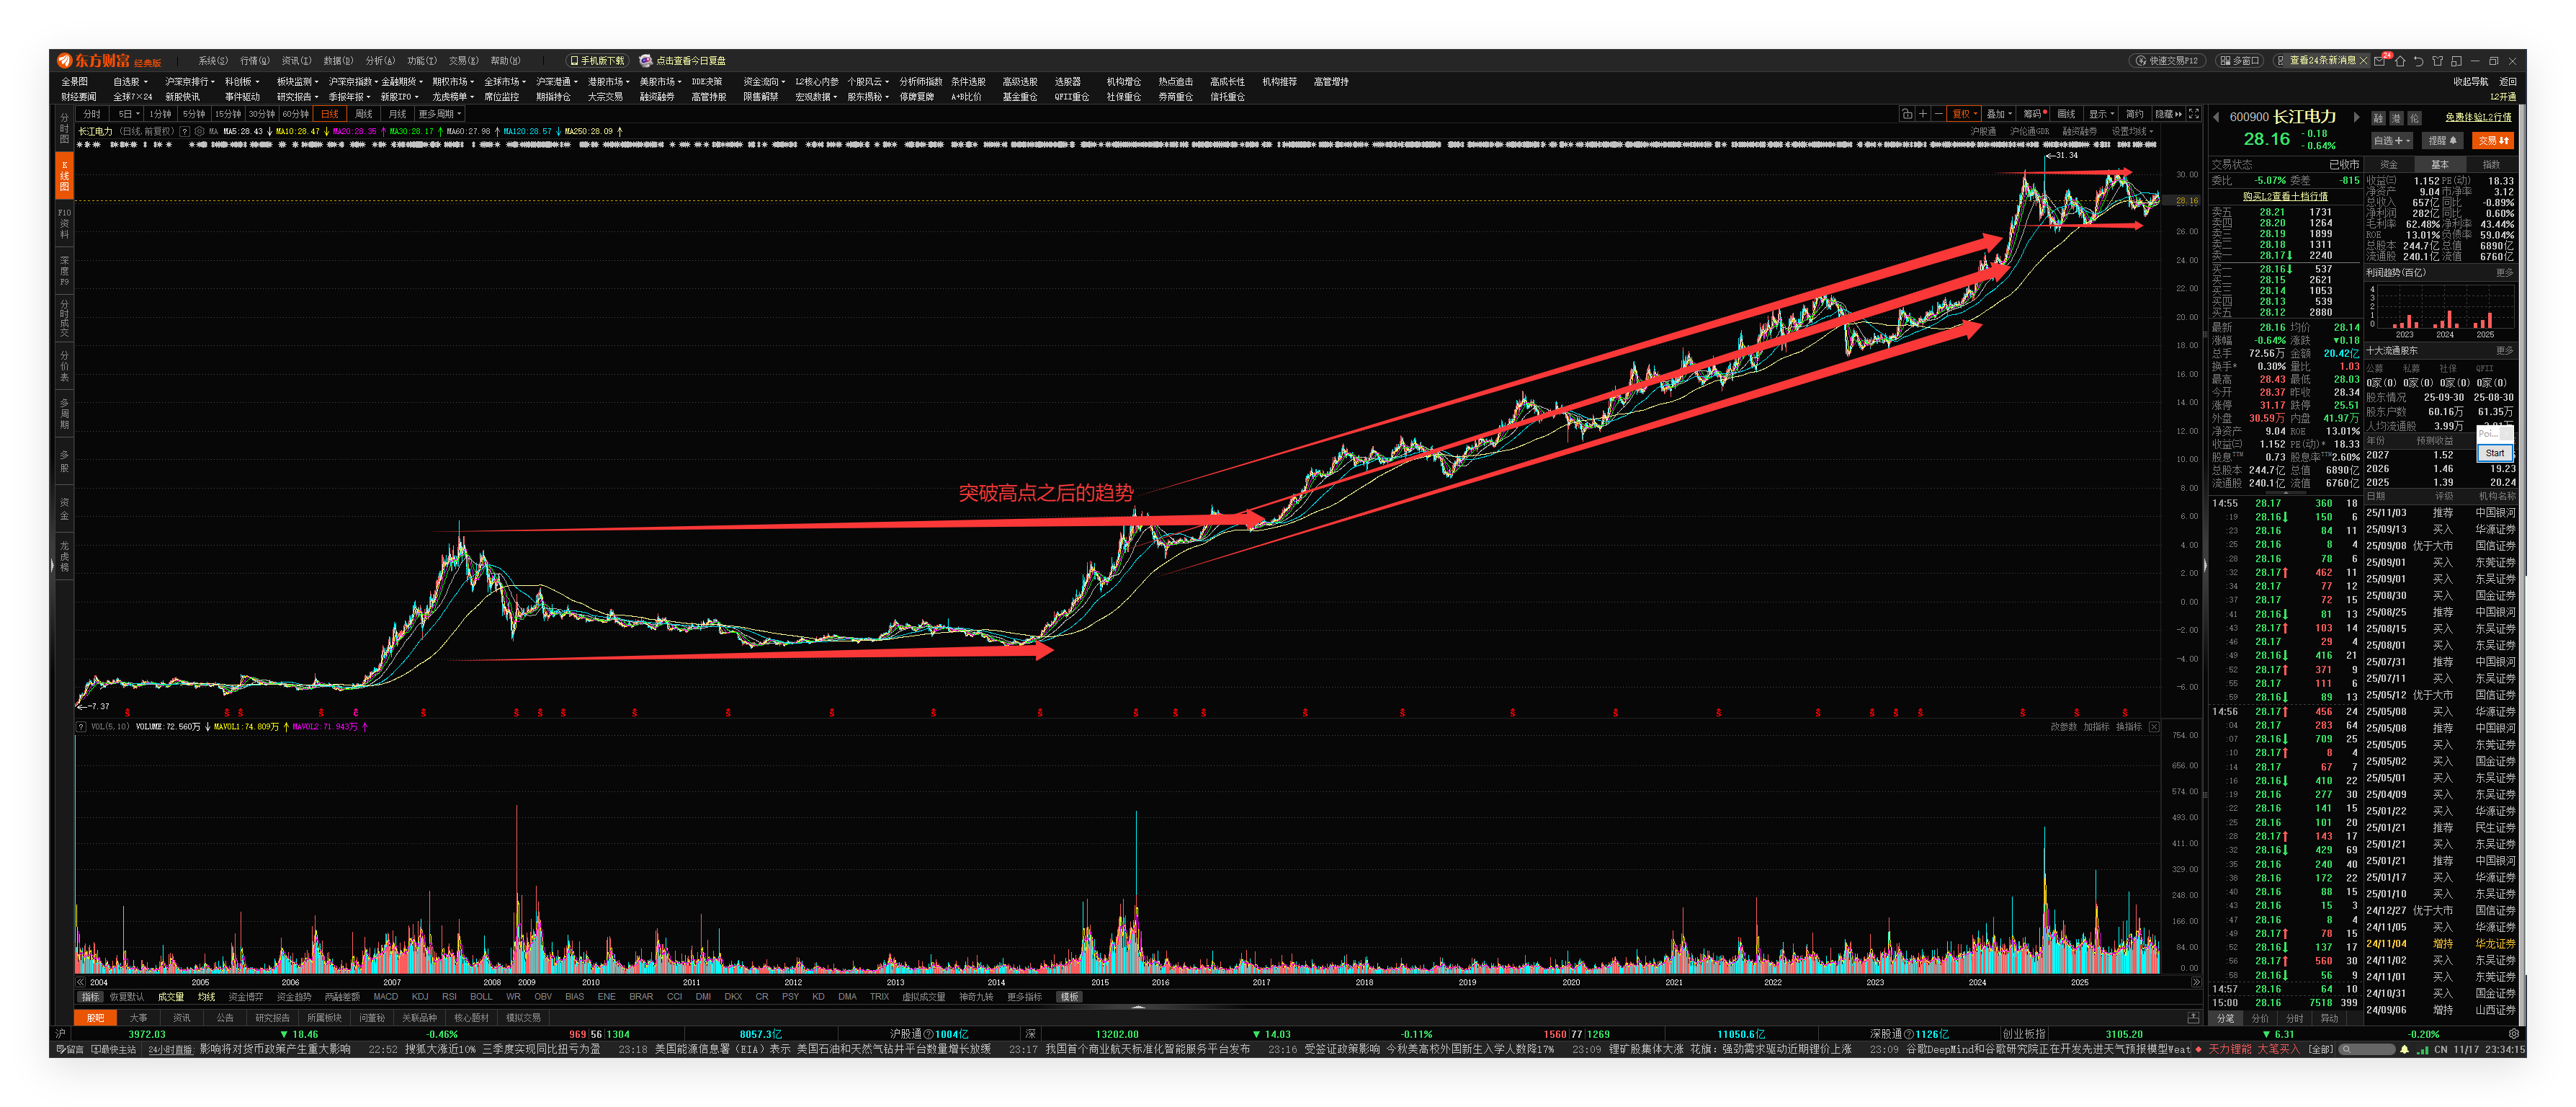Click the chart lock icon
This screenshot has width=2576, height=1107.
tap(1907, 114)
